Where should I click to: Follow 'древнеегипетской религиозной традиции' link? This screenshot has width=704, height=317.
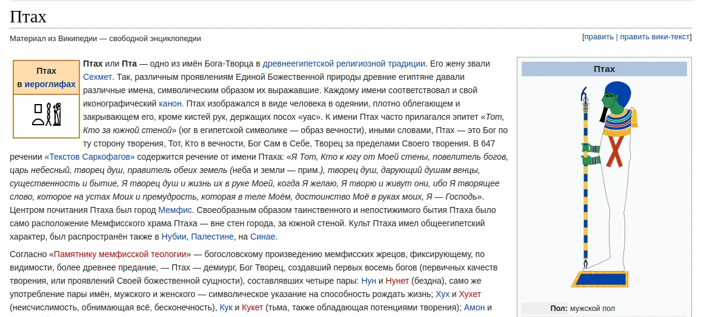(x=344, y=64)
